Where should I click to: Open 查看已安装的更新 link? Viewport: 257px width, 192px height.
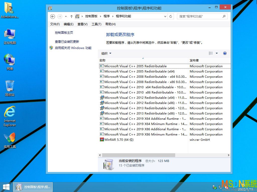click(x=67, y=42)
